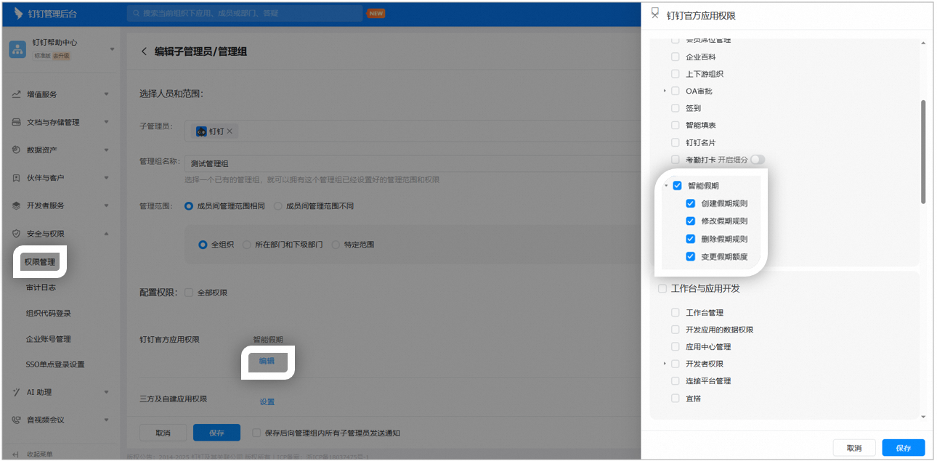937x461 pixels.
Task: Select 所在部门和下级部门 radio
Action: pos(247,245)
